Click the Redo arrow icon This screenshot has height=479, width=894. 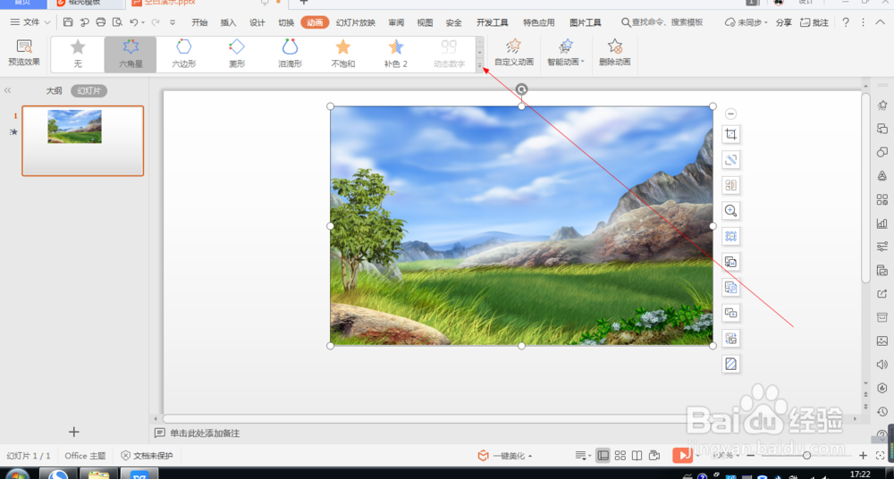(x=155, y=22)
